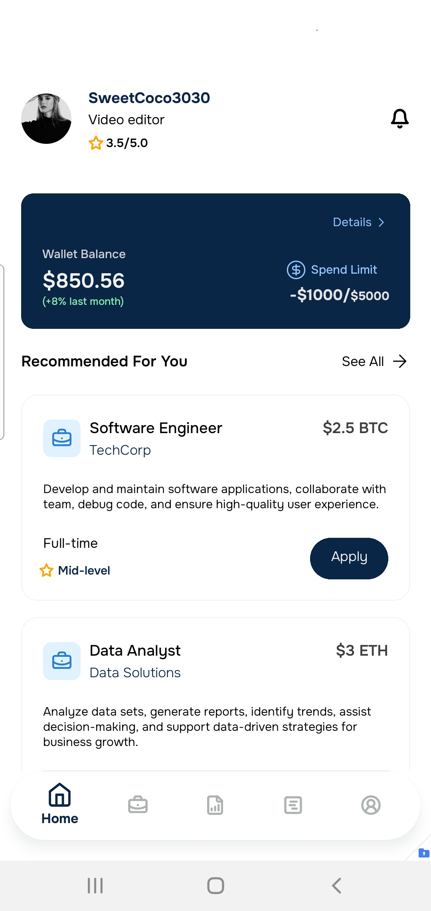Tap the Mid-level star icon
The height and width of the screenshot is (911, 431).
pyautogui.click(x=47, y=570)
